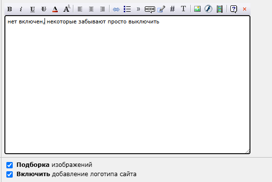Click the word некоторые in the text
Image resolution: width=272 pixels, height=182 pixels.
[x=62, y=21]
